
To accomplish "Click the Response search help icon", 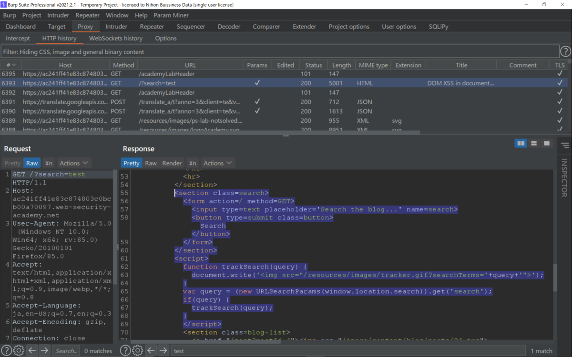I will pyautogui.click(x=125, y=350).
